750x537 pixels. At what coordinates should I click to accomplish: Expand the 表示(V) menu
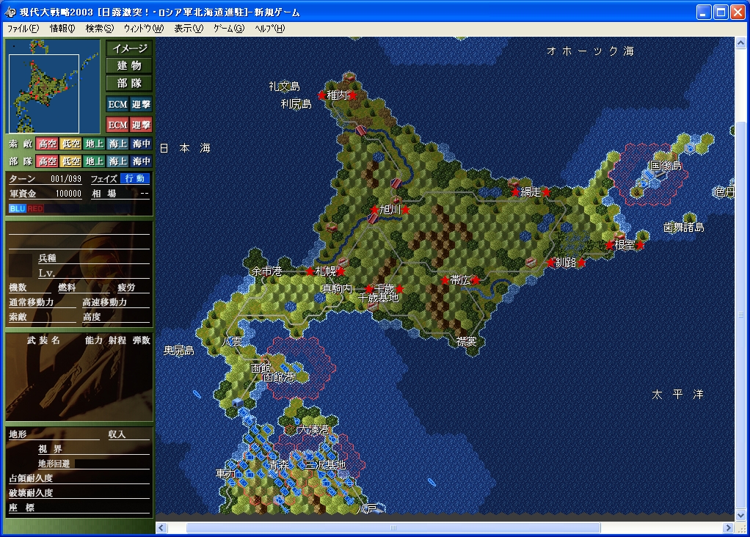point(189,29)
